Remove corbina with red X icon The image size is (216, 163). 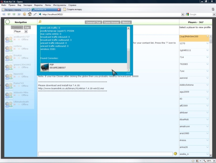tap(15, 49)
